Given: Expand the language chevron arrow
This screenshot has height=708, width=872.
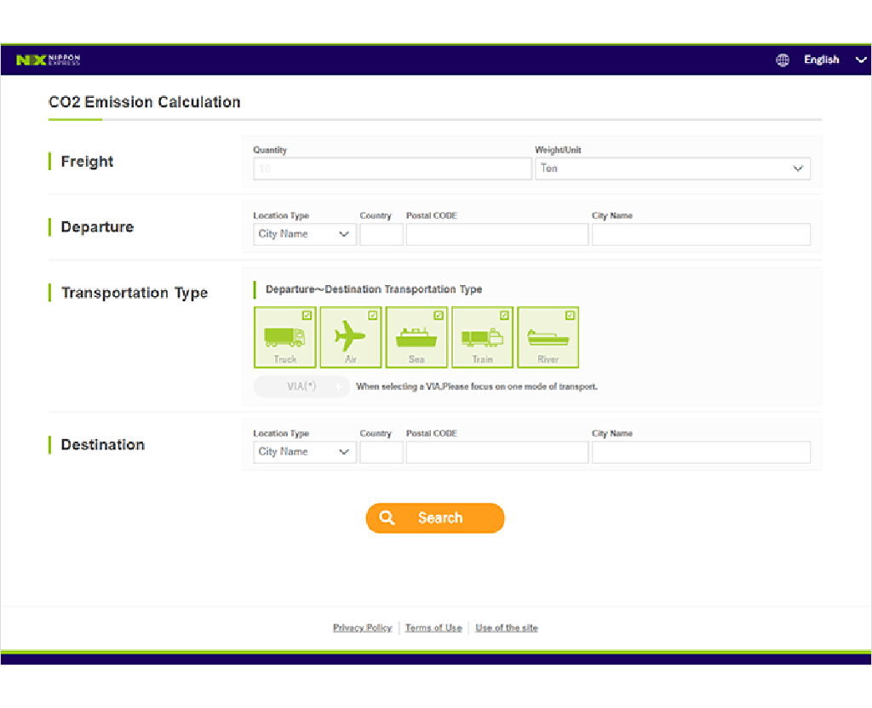Looking at the screenshot, I should (860, 60).
